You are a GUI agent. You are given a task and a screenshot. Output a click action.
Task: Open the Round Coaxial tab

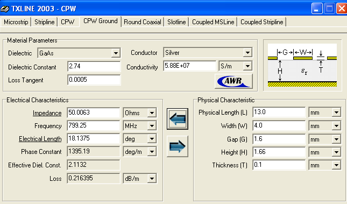pos(143,22)
